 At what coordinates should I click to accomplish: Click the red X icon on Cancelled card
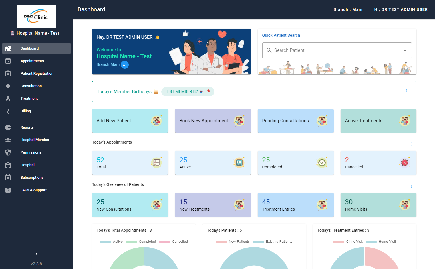click(405, 163)
